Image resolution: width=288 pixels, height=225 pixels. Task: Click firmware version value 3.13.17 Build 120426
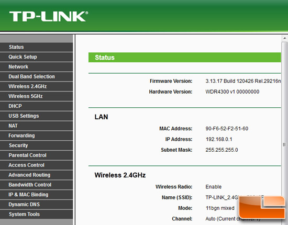pyautogui.click(x=243, y=81)
